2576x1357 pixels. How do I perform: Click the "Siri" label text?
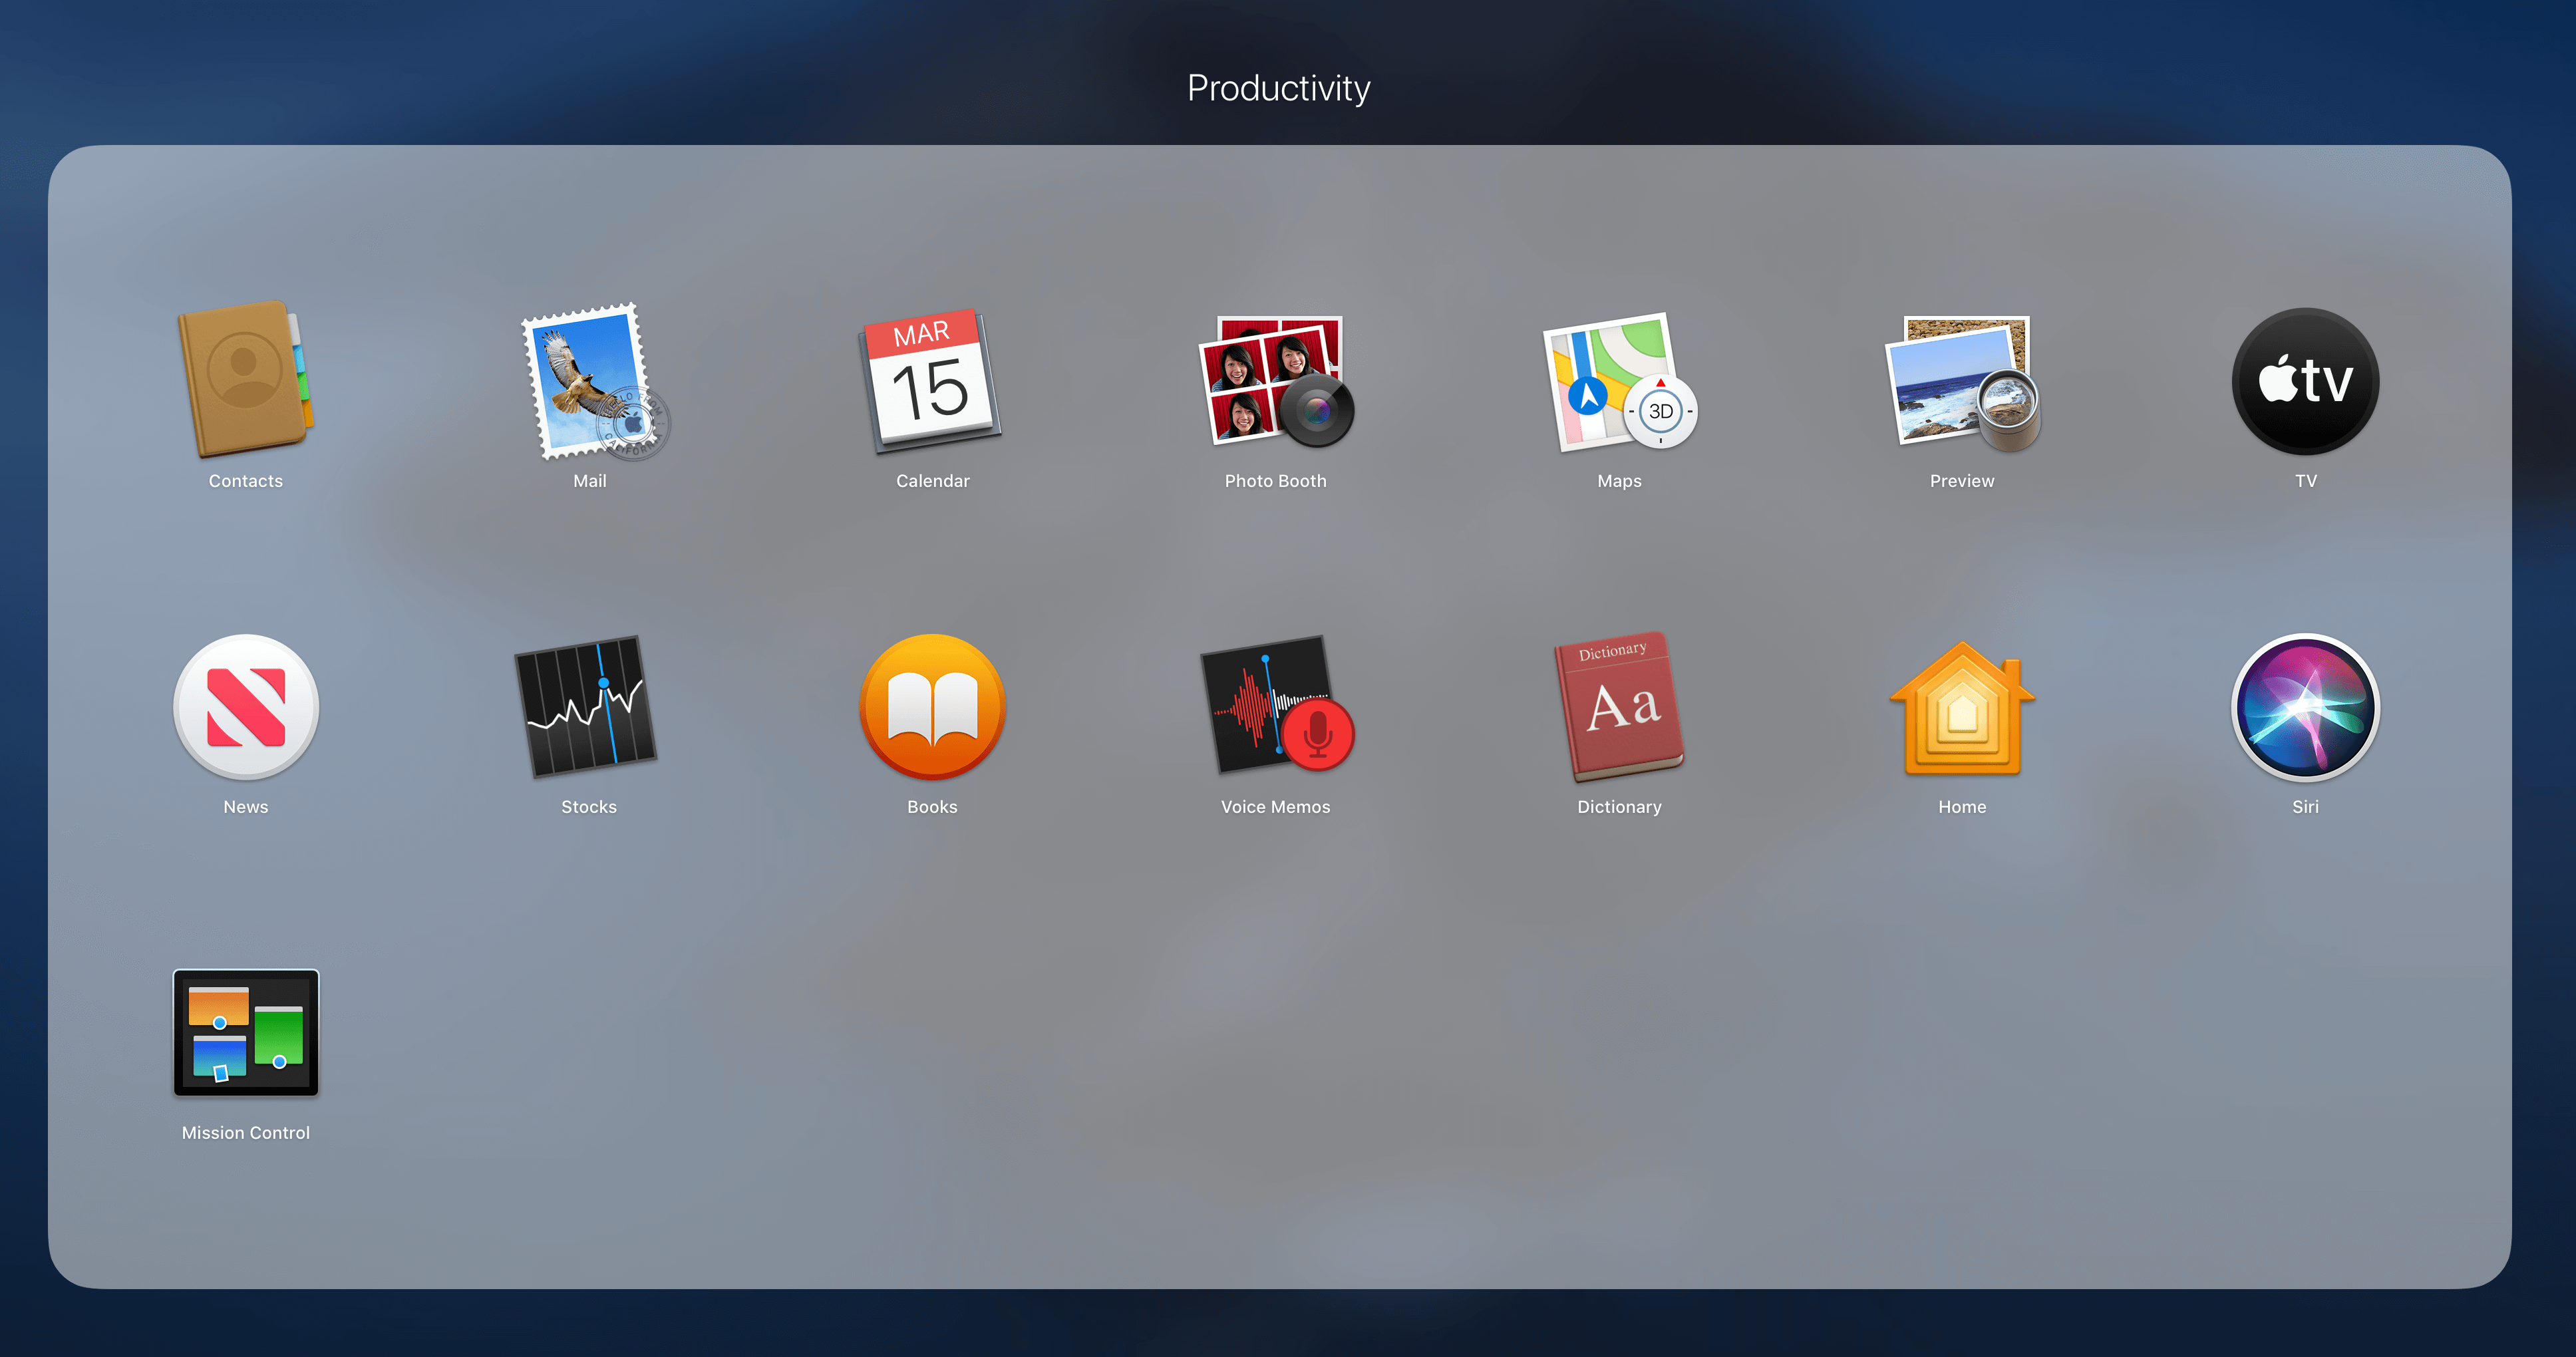(2305, 807)
